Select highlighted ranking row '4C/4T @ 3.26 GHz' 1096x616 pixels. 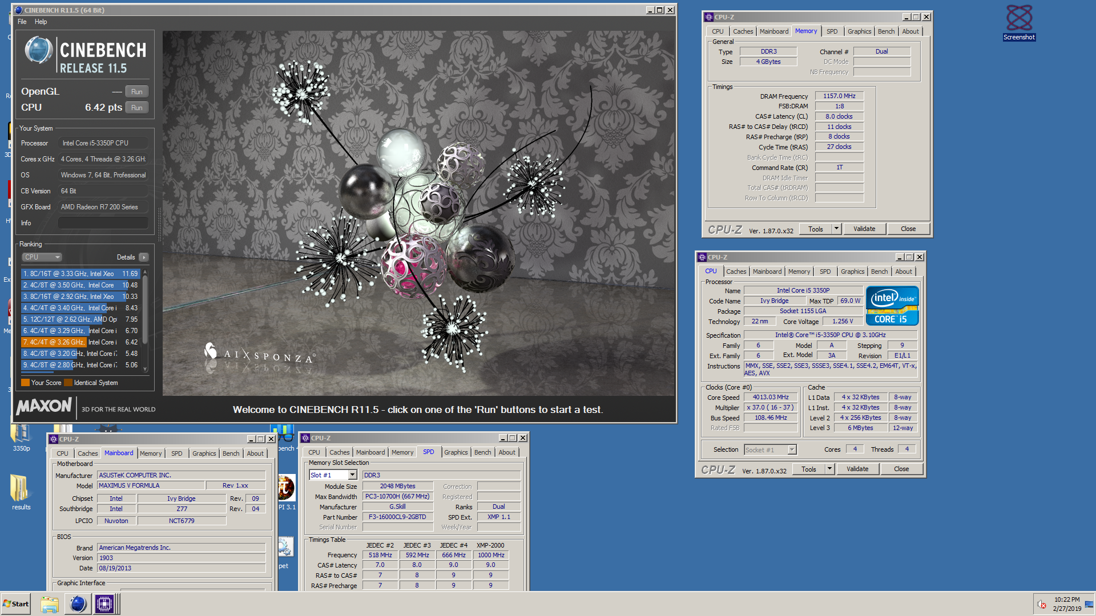coord(80,342)
